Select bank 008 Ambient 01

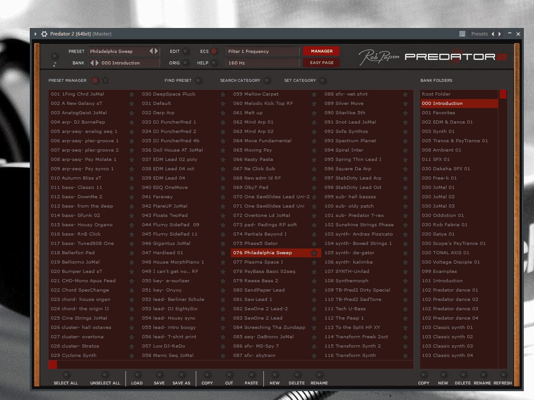459,150
